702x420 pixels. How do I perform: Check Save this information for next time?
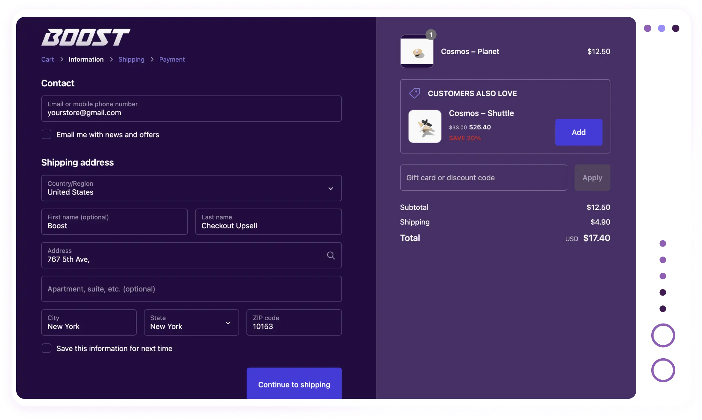point(46,348)
